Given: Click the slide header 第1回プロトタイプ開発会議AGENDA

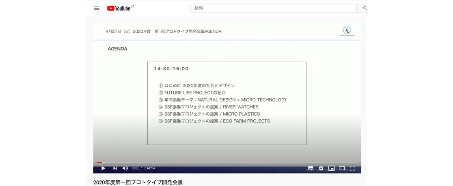Looking at the screenshot, I should click(188, 32).
